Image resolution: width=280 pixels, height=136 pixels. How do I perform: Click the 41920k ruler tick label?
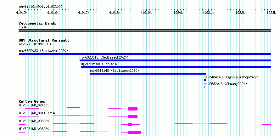tap(177, 13)
